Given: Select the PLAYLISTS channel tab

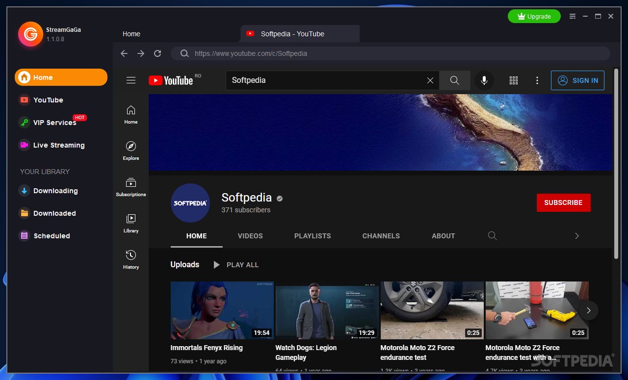Looking at the screenshot, I should pyautogui.click(x=313, y=236).
